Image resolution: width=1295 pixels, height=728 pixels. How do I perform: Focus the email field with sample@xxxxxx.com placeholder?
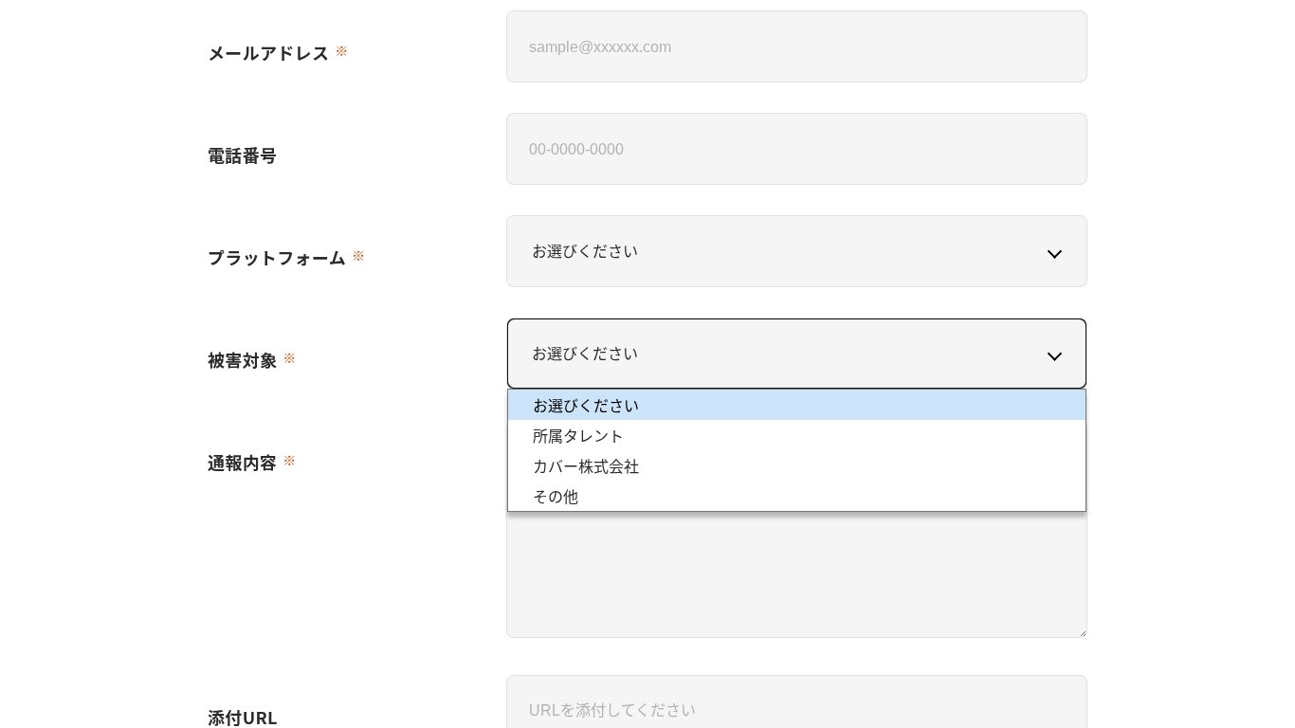pos(795,46)
